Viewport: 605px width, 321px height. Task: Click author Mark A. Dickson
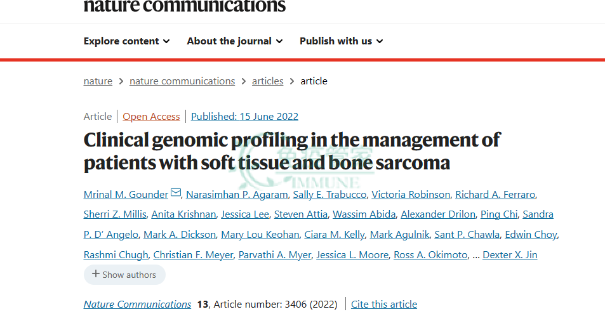[180, 234]
